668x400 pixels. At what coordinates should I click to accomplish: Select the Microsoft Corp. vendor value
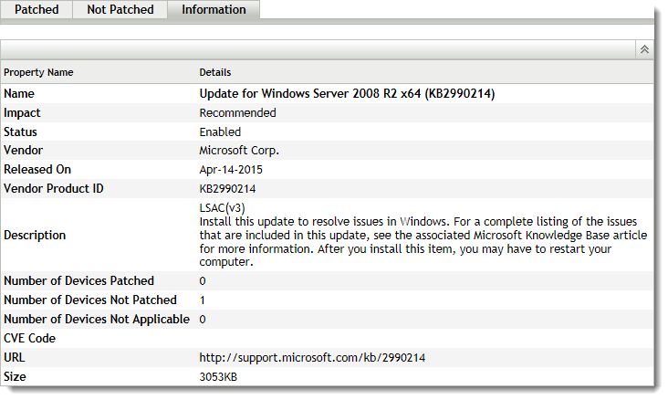239,151
